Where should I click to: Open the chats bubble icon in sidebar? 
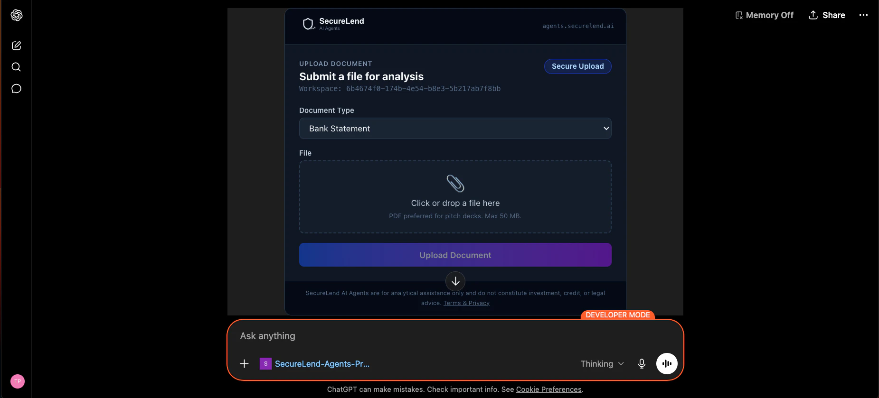click(17, 89)
